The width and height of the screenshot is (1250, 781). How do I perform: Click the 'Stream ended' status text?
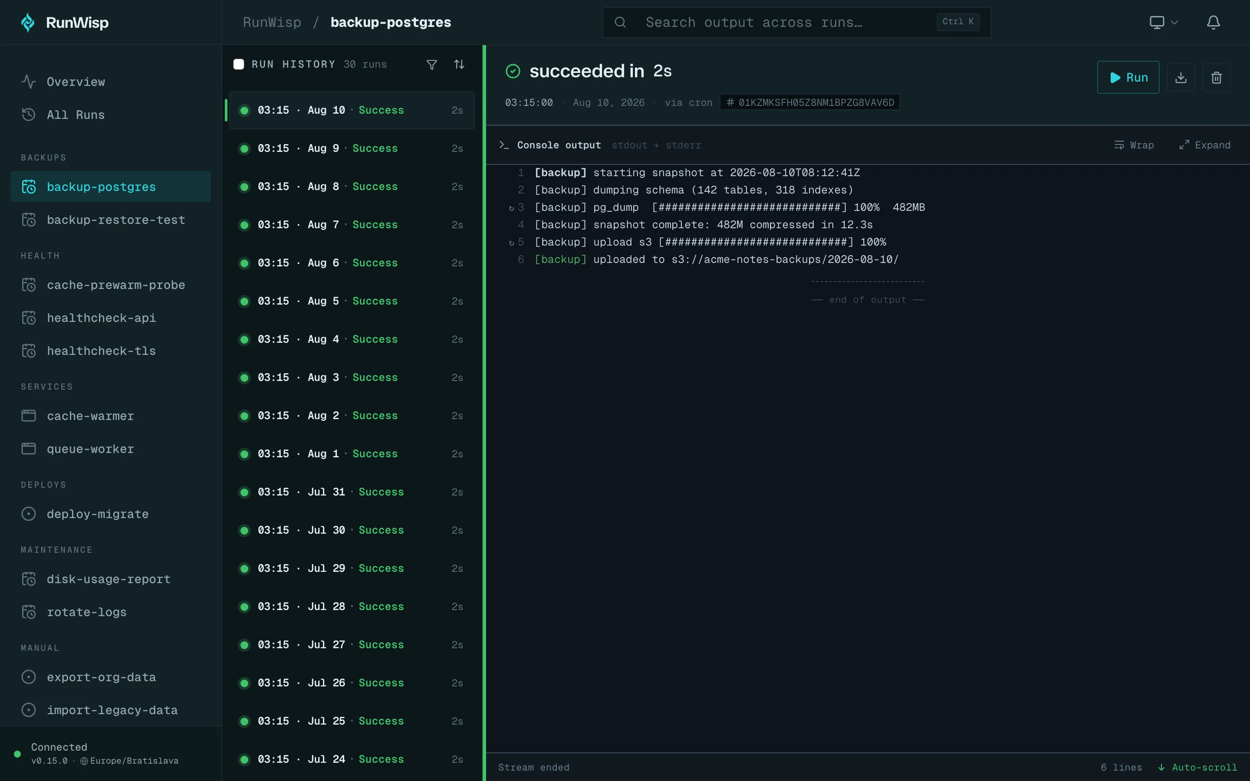pos(533,768)
